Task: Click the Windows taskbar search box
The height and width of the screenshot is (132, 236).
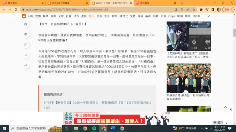Action: [x=35, y=129]
